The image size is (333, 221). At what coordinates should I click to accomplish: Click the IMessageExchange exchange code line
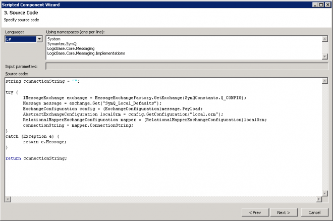[x=135, y=98]
